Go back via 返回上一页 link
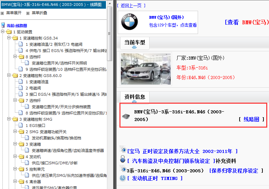This screenshot has width=269, height=189. [x=132, y=6]
